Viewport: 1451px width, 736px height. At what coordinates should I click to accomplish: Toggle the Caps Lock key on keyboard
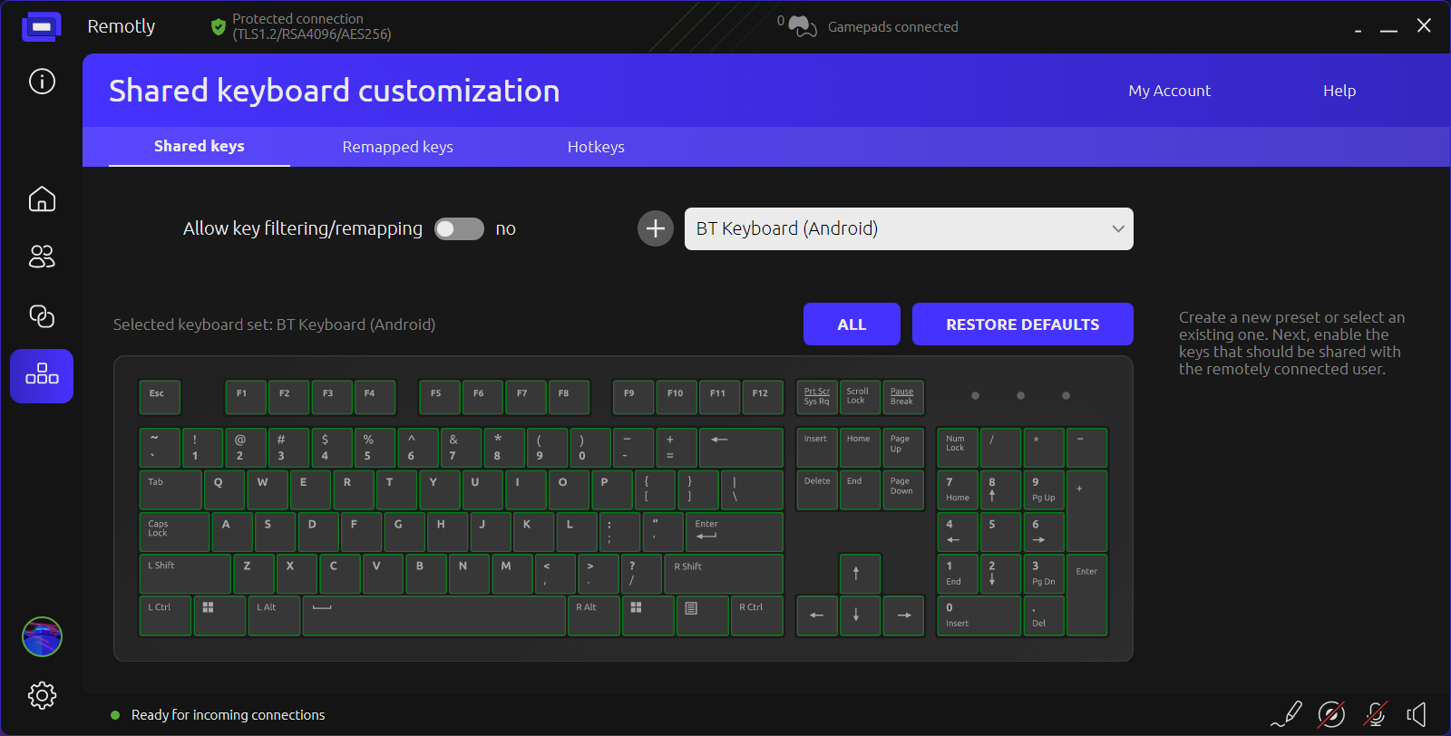174,532
